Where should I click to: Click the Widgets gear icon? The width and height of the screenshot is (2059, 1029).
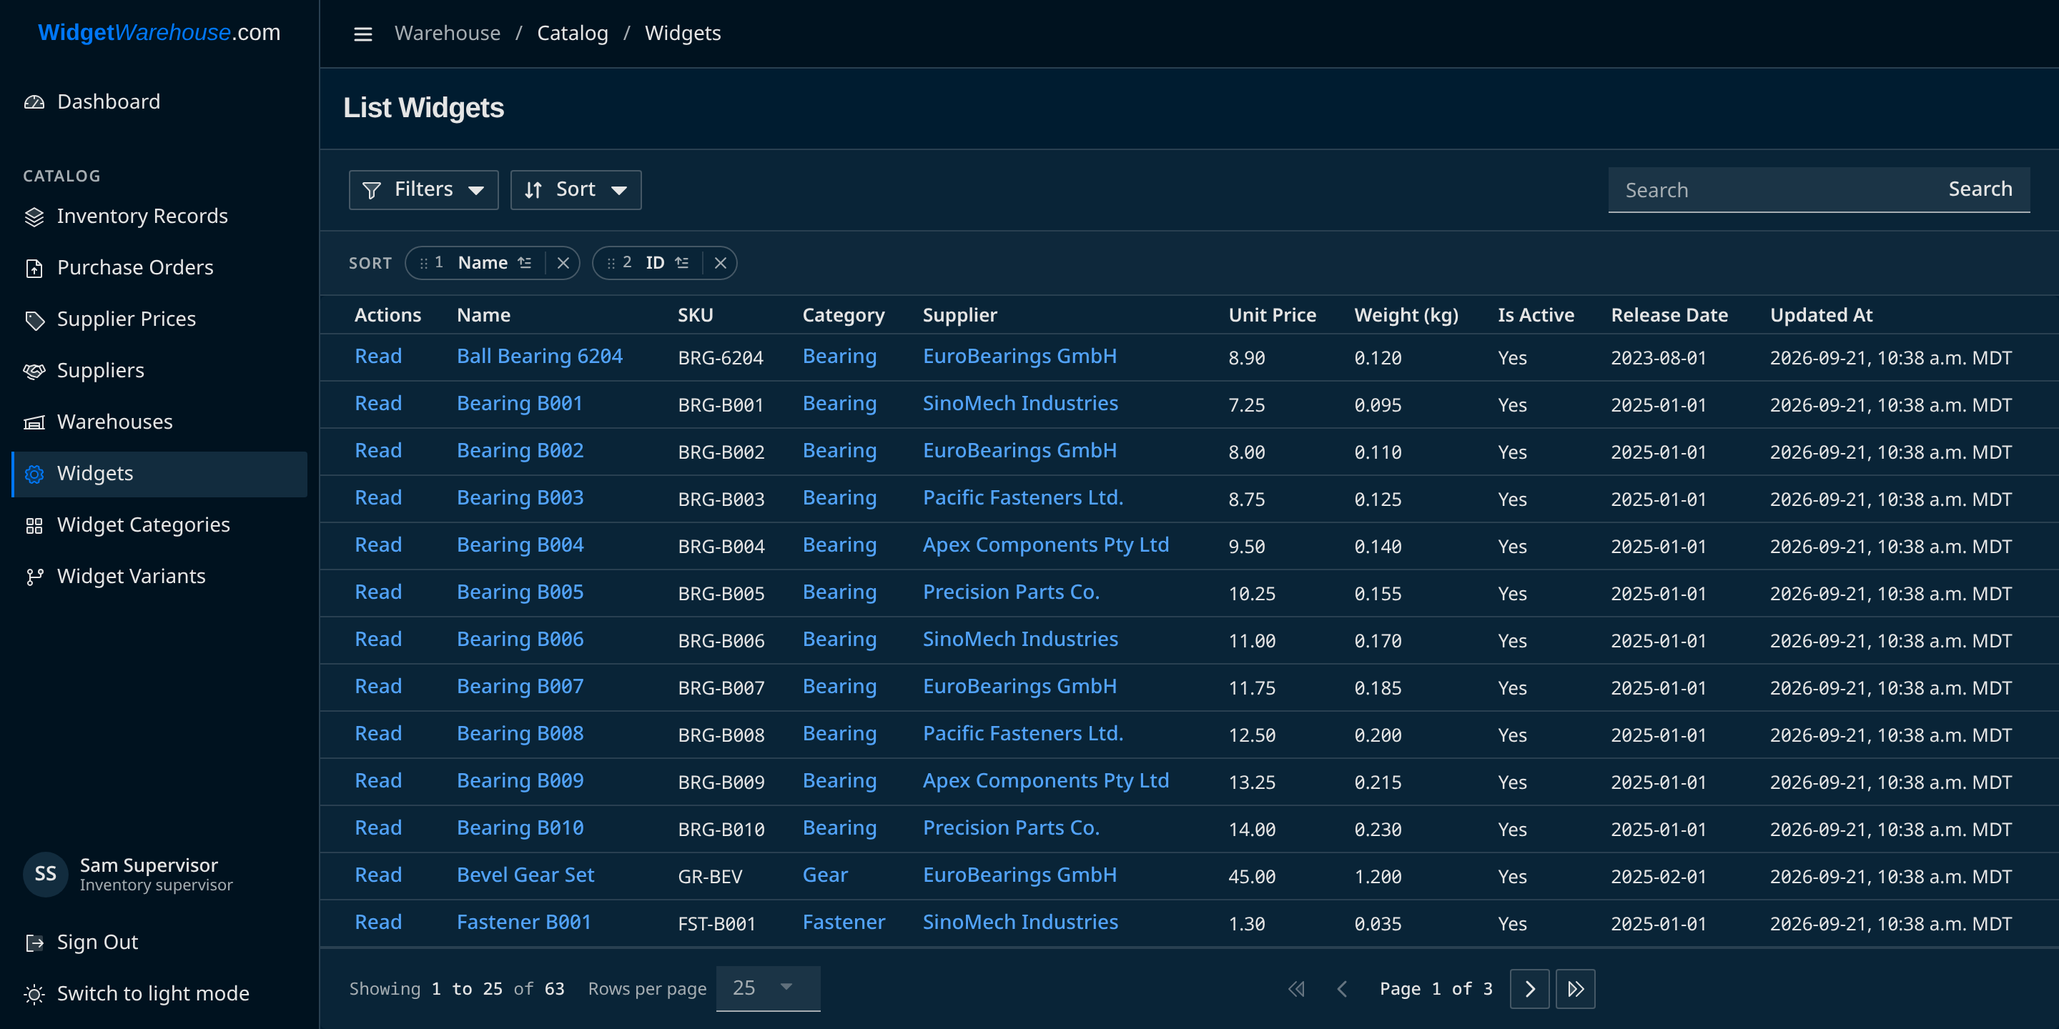tap(34, 474)
